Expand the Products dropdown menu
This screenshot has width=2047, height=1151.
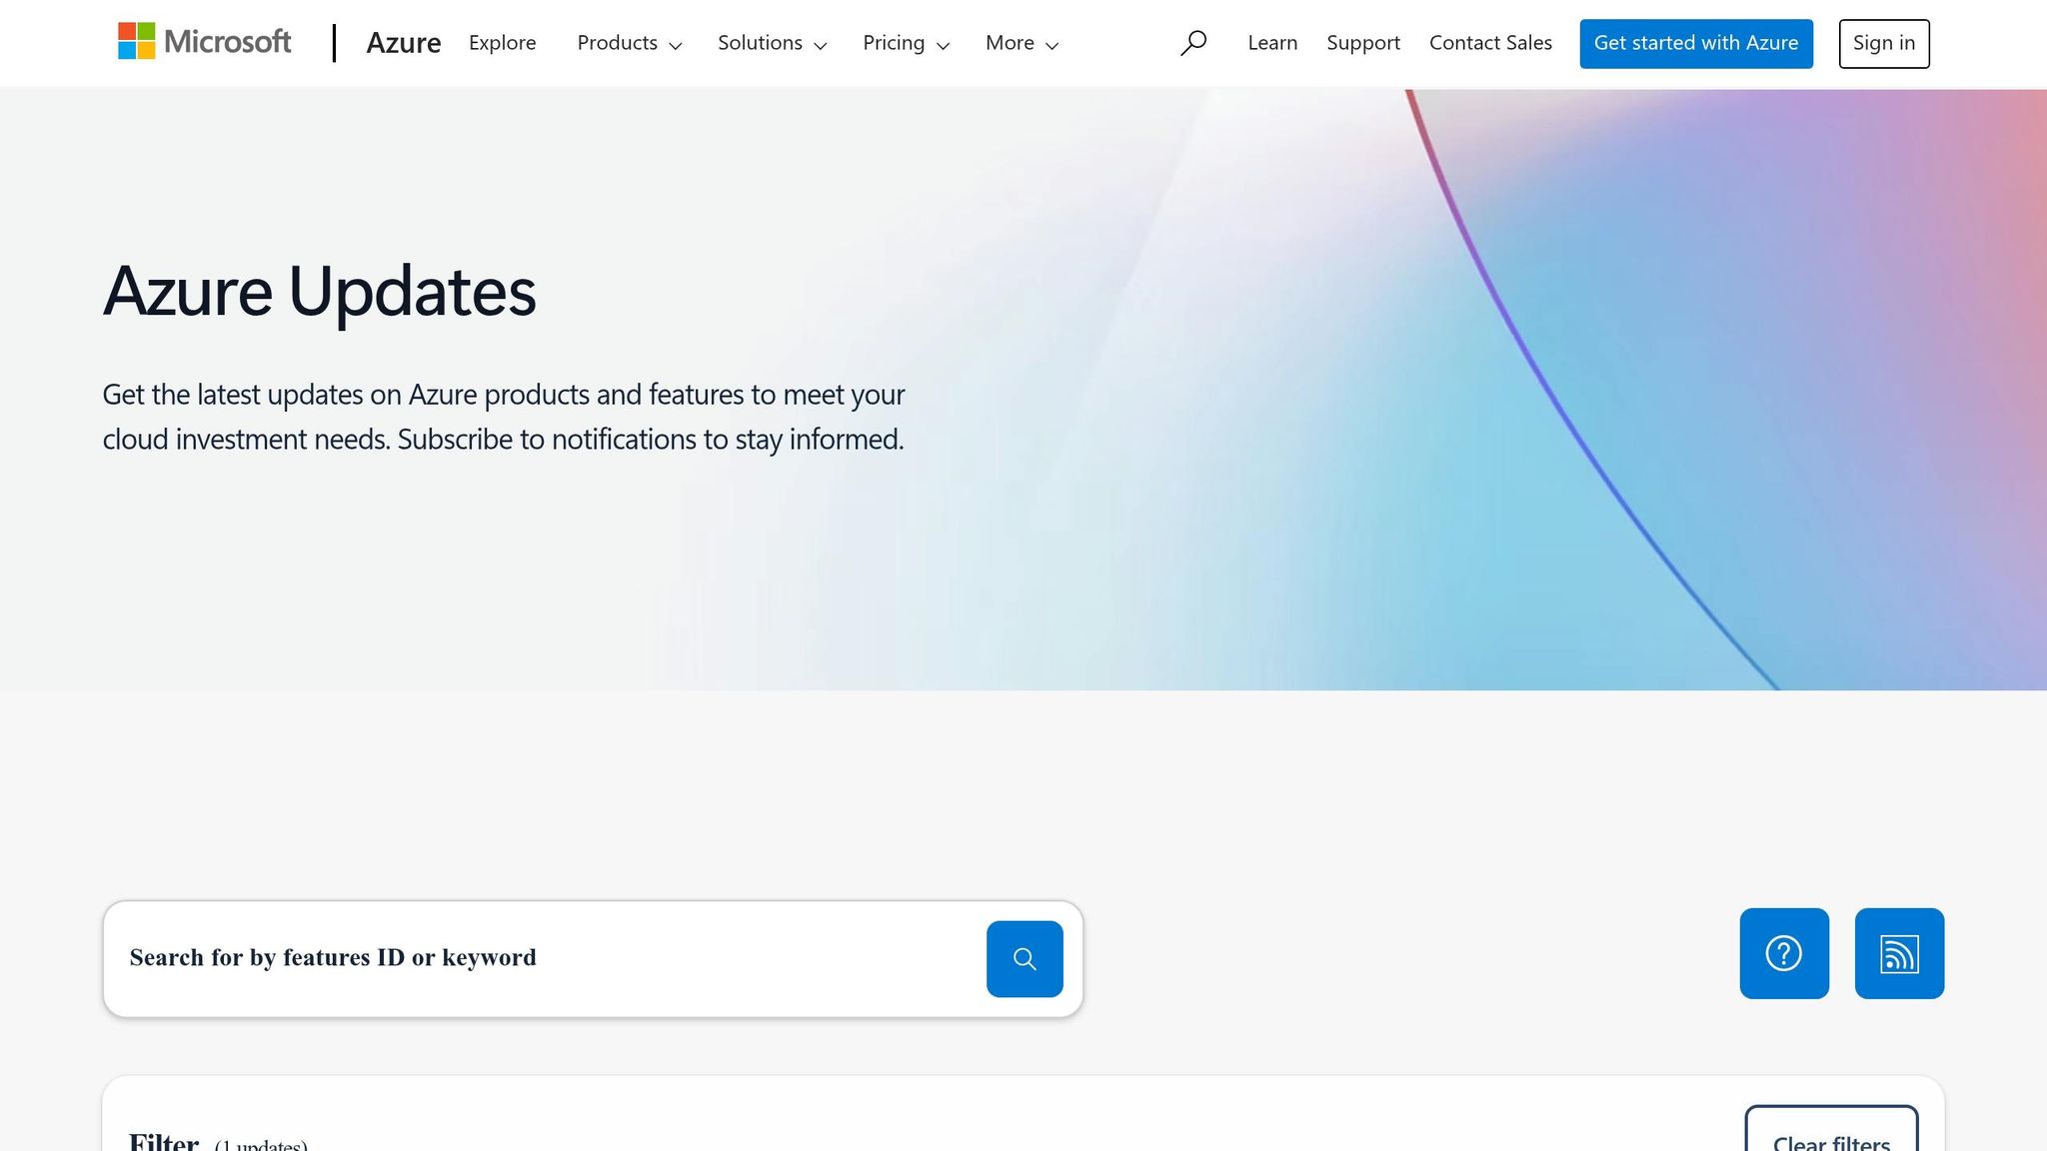coord(629,43)
